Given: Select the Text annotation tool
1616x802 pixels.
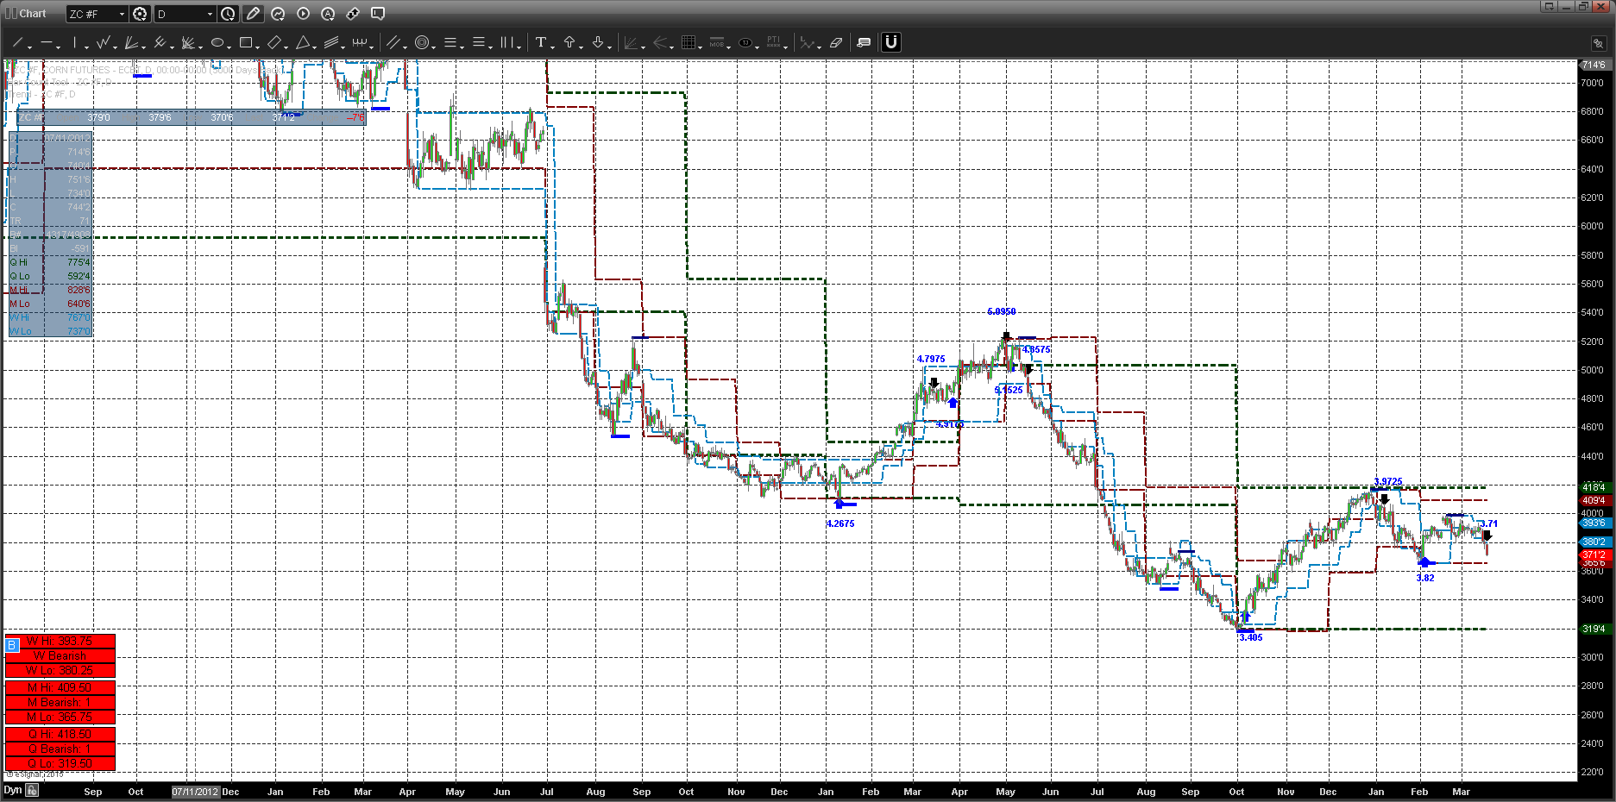Looking at the screenshot, I should 541,42.
